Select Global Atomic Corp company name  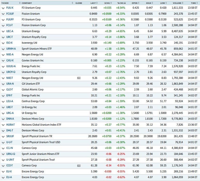coord(33,89)
